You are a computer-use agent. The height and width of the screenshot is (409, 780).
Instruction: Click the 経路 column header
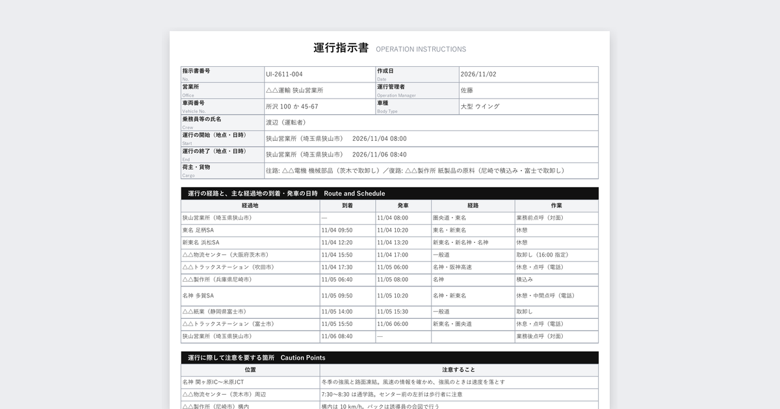tap(473, 206)
